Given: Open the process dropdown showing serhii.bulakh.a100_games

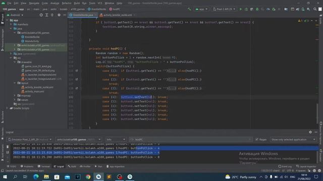Looking at the screenshot, I should [79, 139].
